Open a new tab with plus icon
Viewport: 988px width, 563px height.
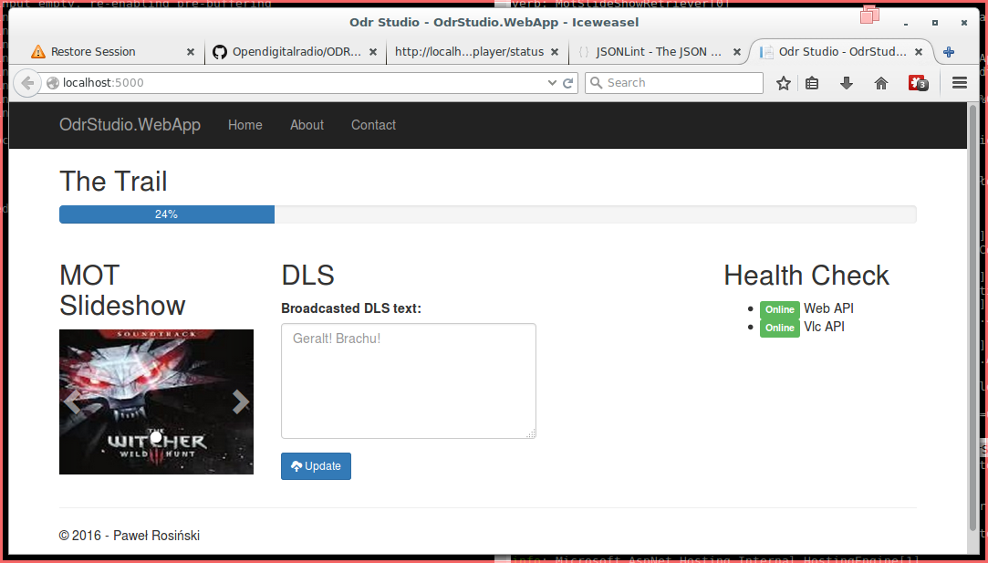pos(949,52)
